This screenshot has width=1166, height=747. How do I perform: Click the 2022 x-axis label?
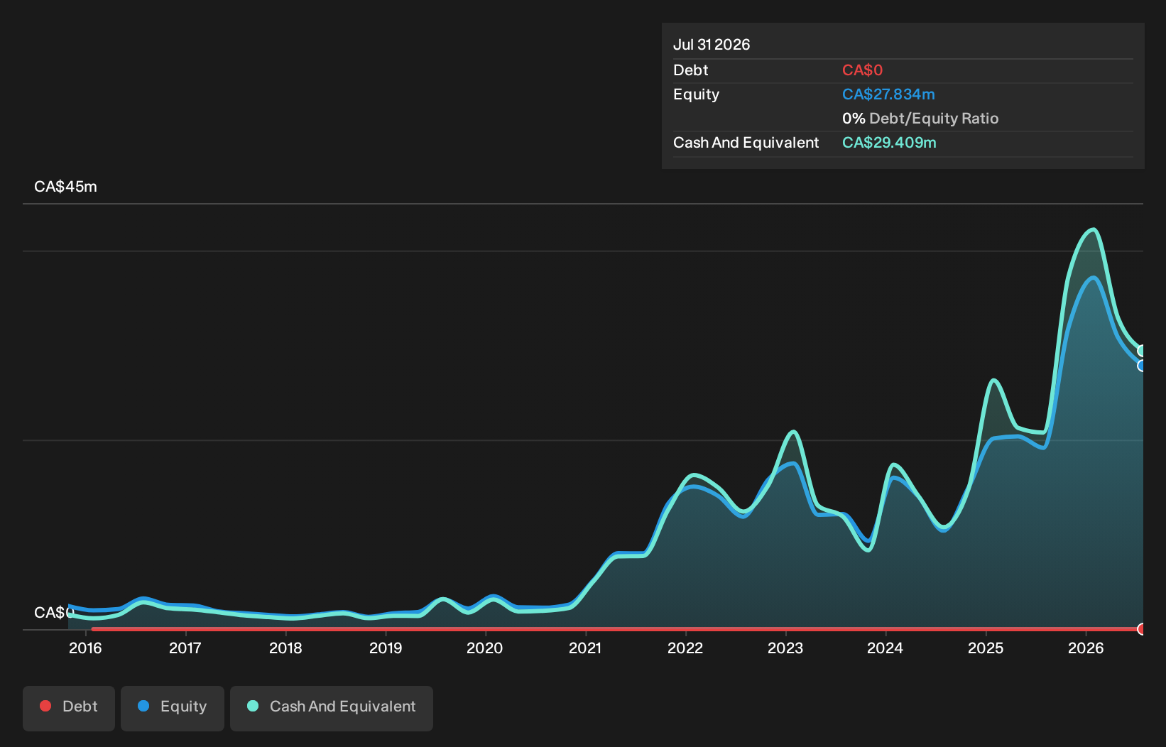685,648
